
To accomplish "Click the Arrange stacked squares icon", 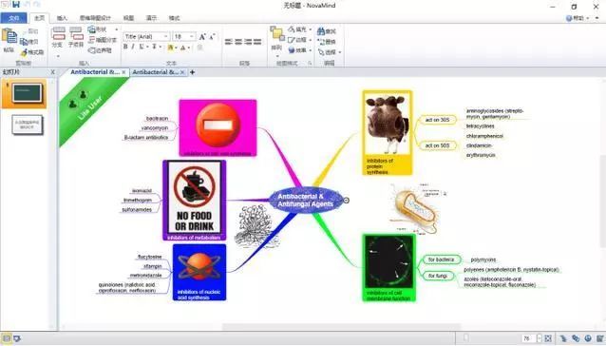I will click(x=276, y=33).
